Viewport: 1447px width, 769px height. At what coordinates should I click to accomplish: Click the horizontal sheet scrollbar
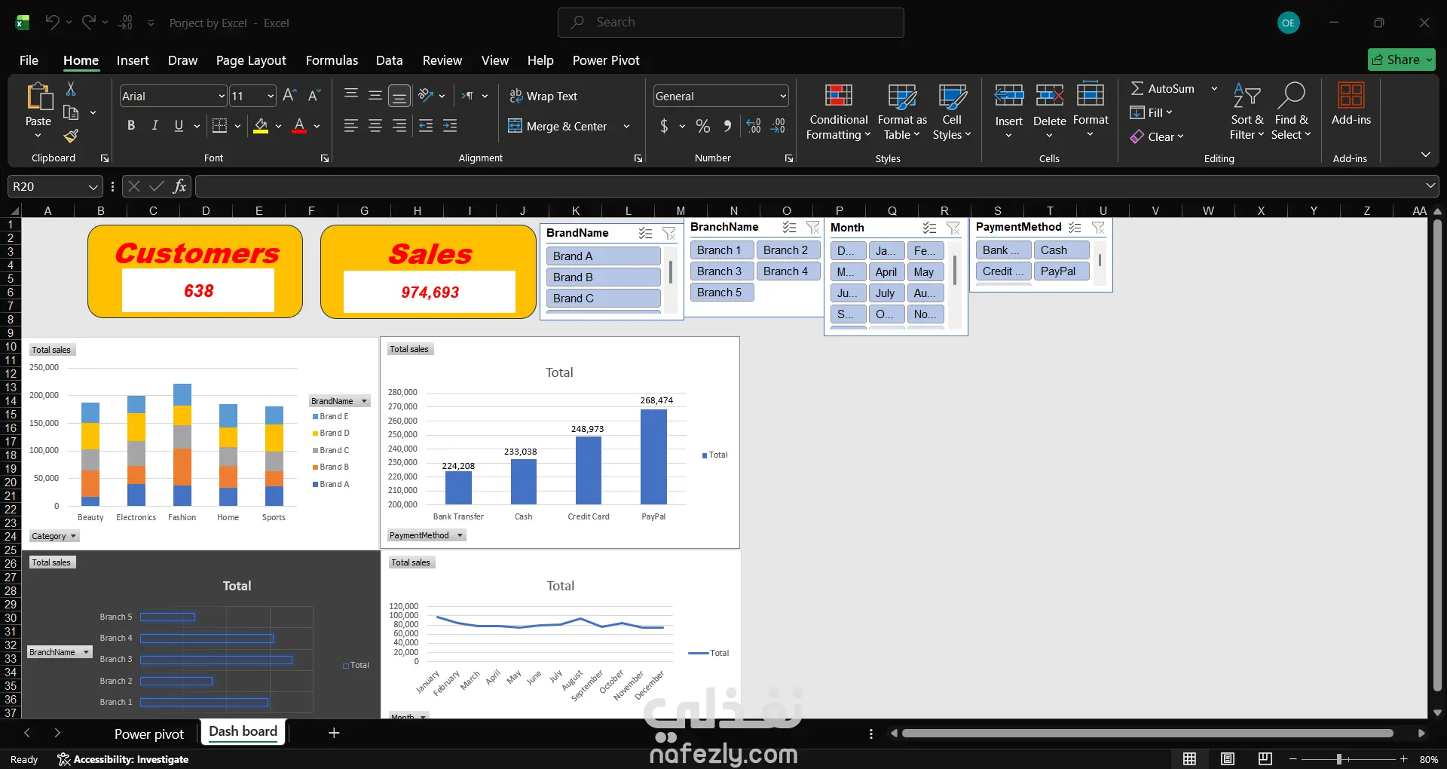pos(1147,733)
